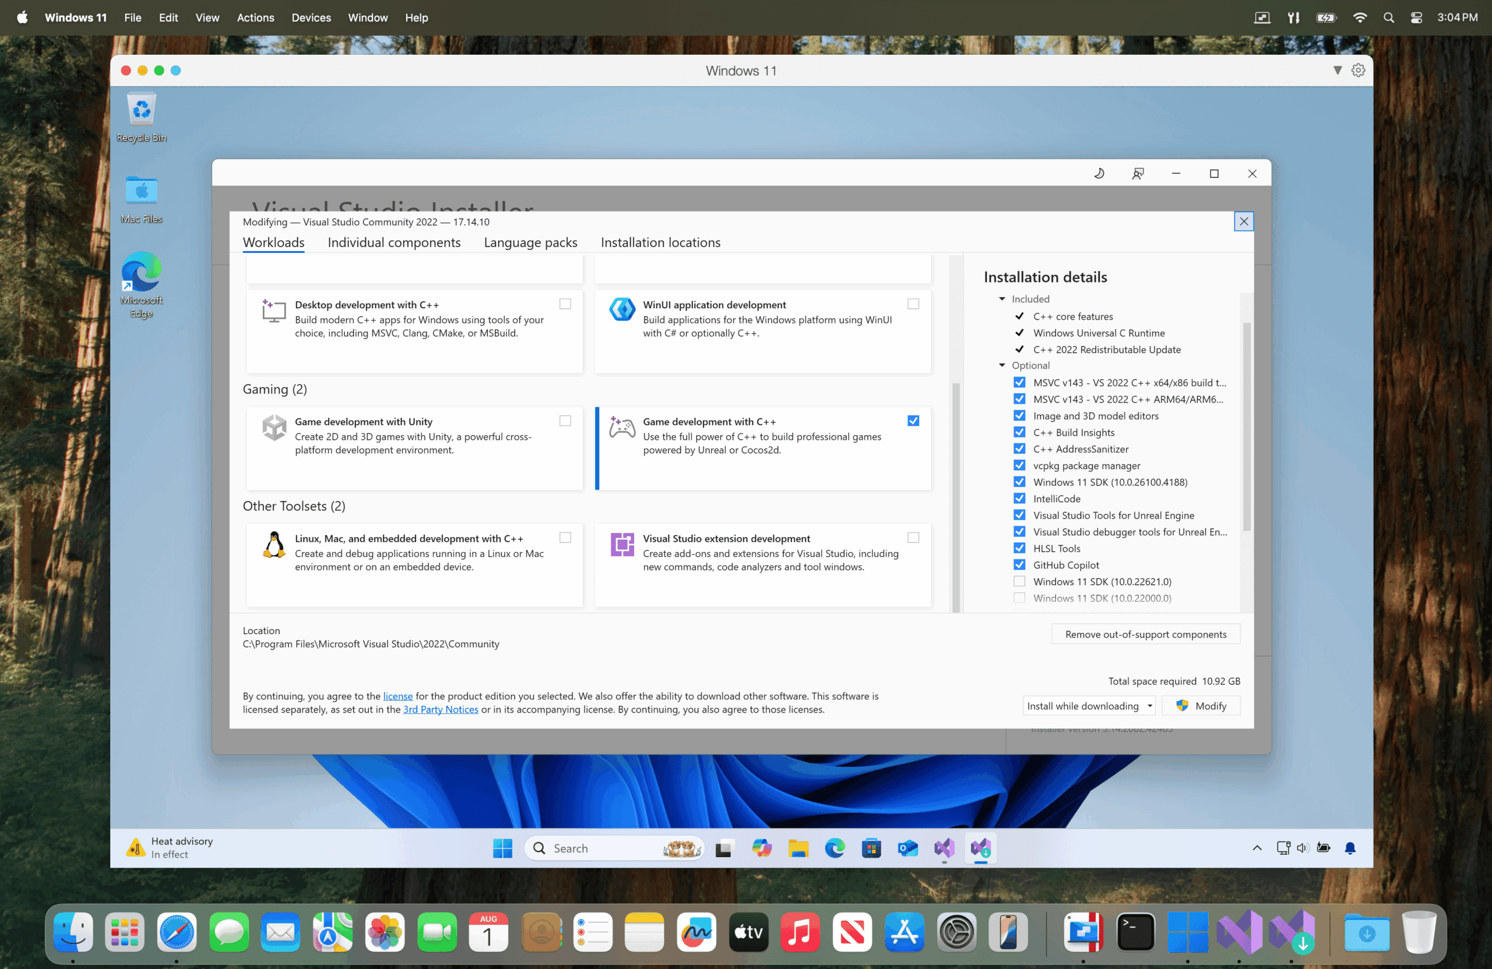Check Desktop development with C++ workload
This screenshot has width=1492, height=969.
(x=565, y=304)
